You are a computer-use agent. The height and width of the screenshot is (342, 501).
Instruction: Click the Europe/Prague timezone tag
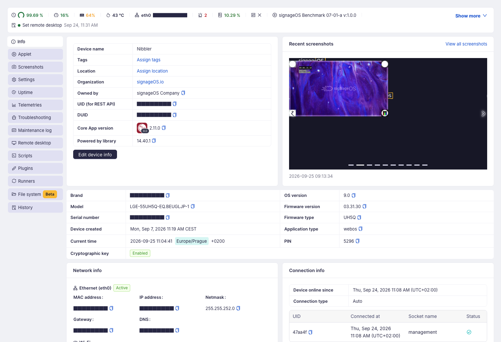pos(192,241)
